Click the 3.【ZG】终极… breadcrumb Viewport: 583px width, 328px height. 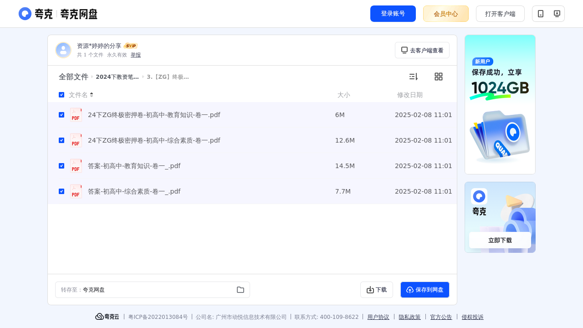pyautogui.click(x=168, y=77)
